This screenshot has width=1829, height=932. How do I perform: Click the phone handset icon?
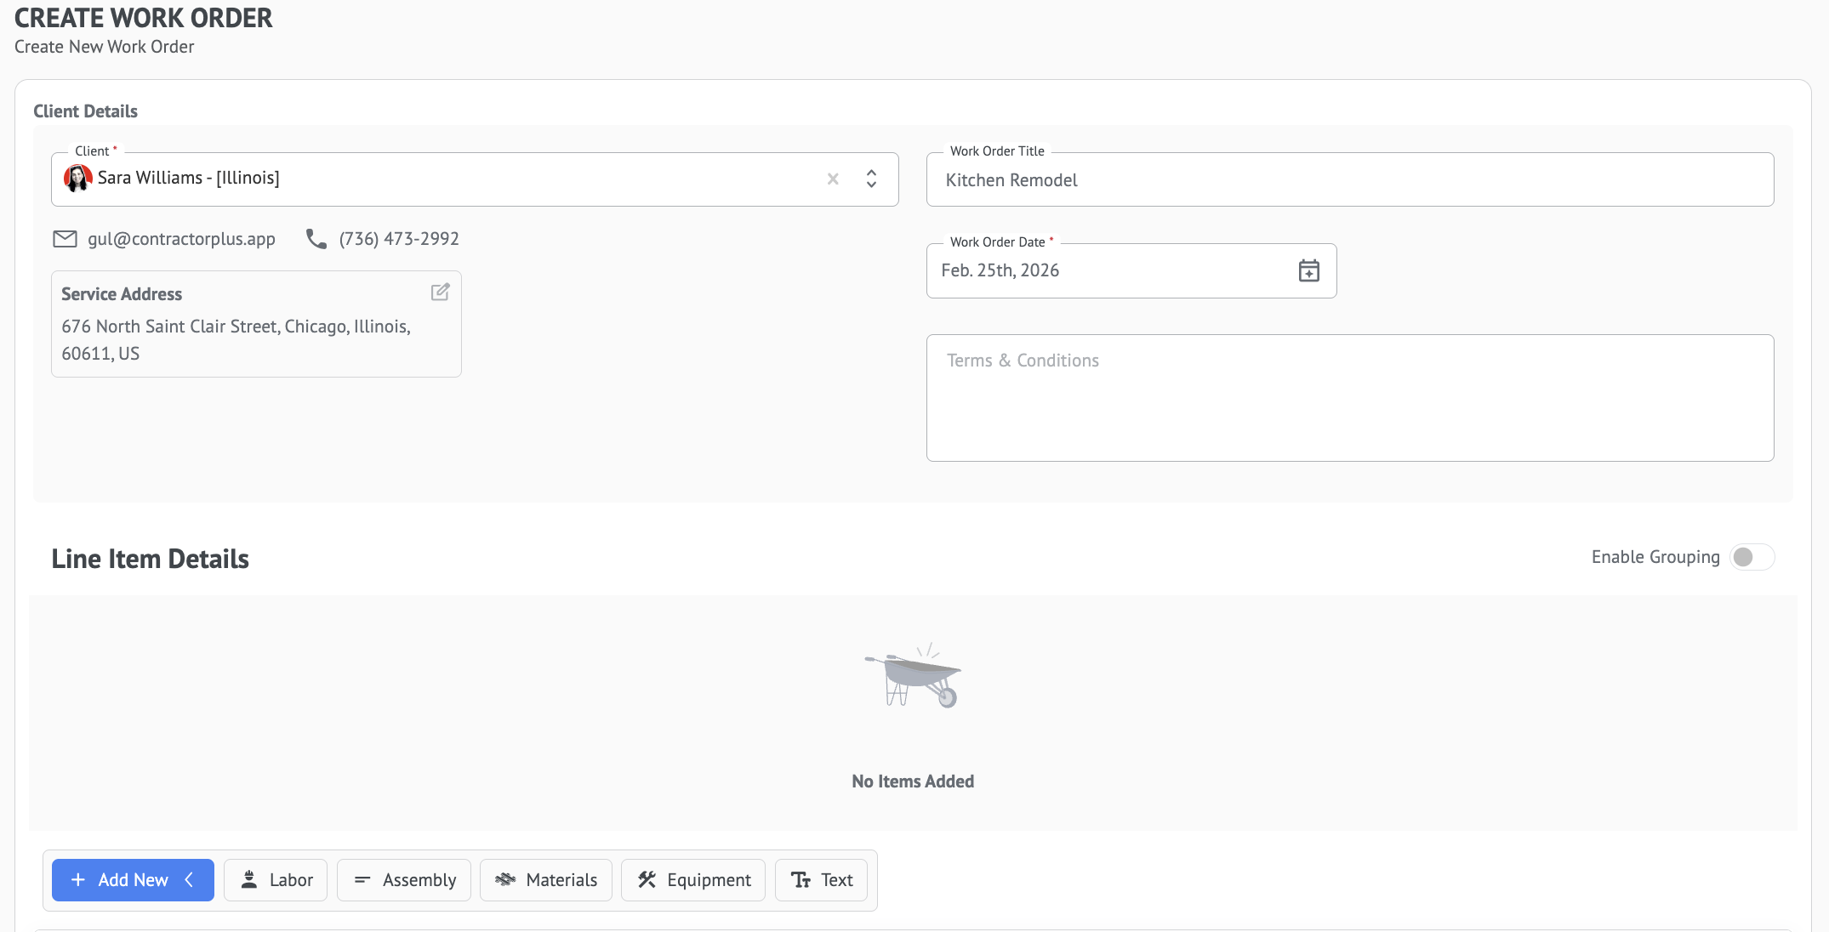316,239
